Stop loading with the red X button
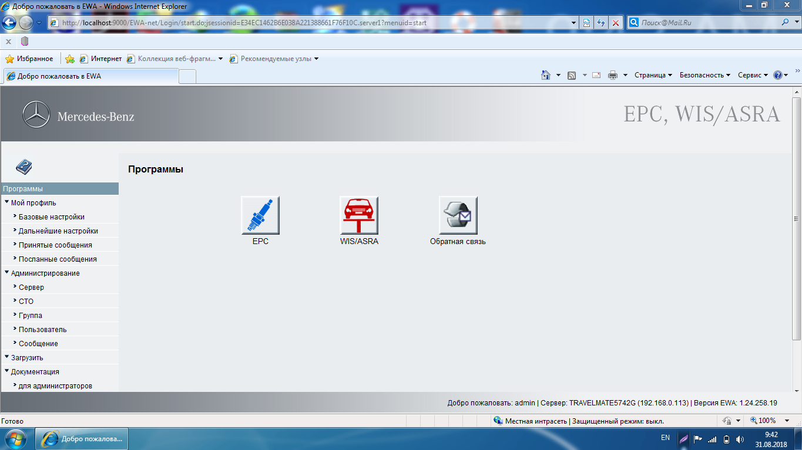The image size is (802, 450). coord(615,23)
